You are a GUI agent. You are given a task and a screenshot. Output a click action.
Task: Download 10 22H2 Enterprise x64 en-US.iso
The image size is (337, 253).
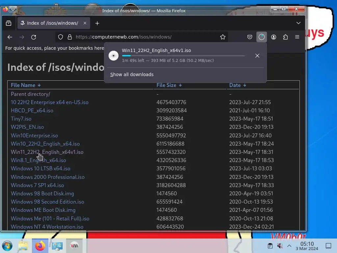pyautogui.click(x=50, y=102)
